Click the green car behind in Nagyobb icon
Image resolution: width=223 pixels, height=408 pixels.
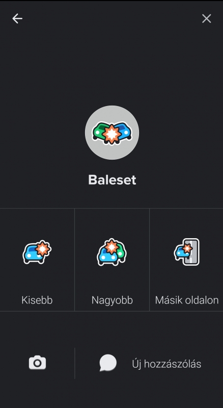(x=121, y=250)
